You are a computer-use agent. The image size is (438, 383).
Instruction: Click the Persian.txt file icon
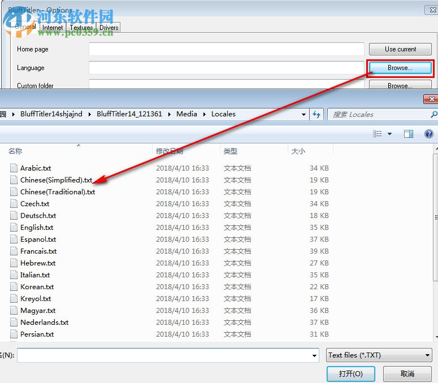tap(14, 334)
